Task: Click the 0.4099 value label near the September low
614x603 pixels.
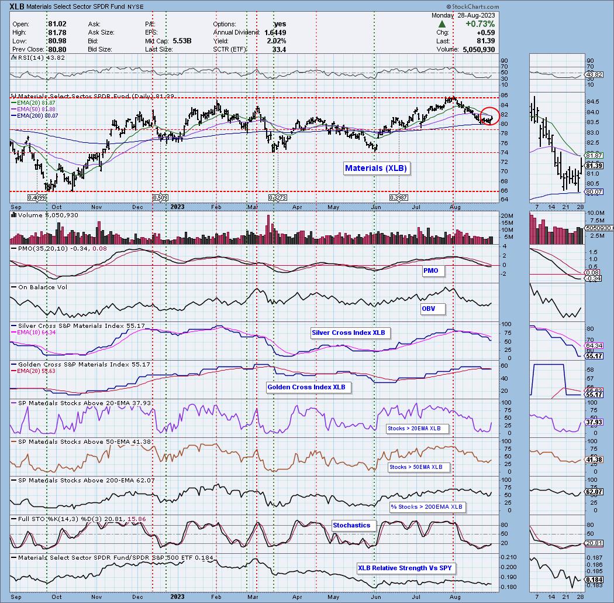Action: 37,198
